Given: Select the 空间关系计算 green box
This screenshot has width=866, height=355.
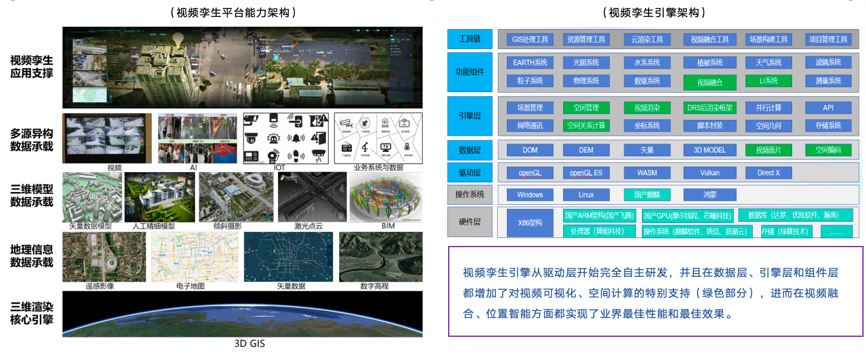Looking at the screenshot, I should tap(586, 125).
